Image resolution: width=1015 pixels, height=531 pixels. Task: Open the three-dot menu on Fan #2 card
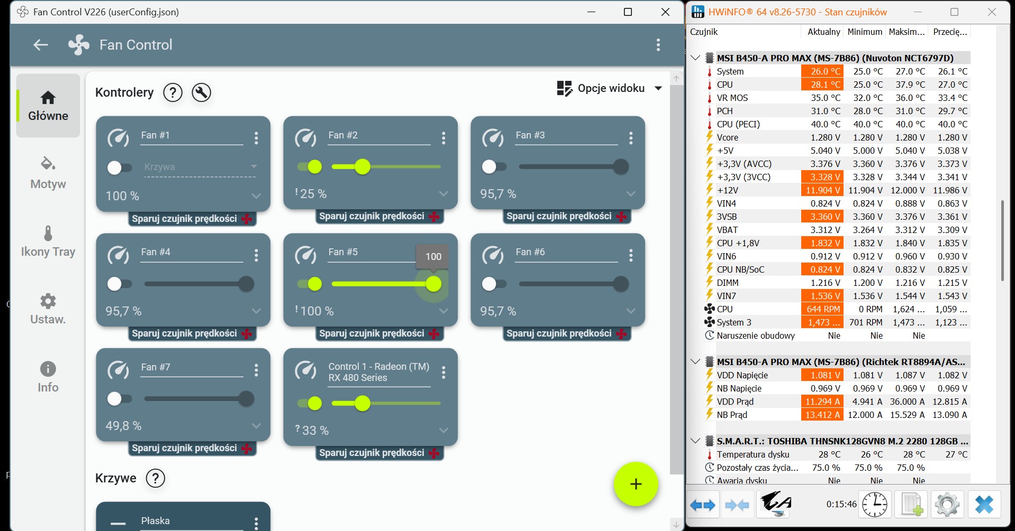pos(443,138)
